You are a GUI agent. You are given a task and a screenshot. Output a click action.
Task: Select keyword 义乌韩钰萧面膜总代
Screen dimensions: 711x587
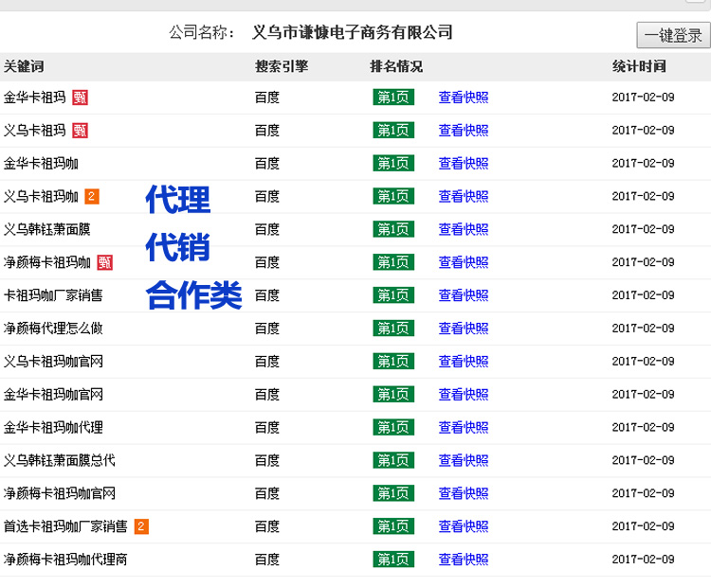click(x=60, y=461)
